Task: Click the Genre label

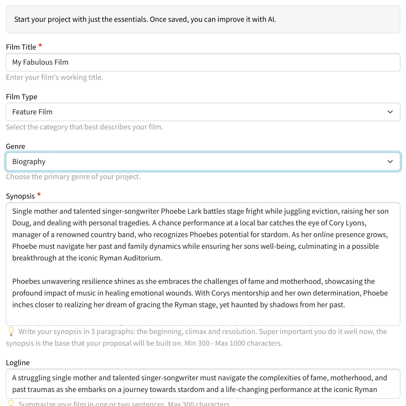Action: click(15, 147)
